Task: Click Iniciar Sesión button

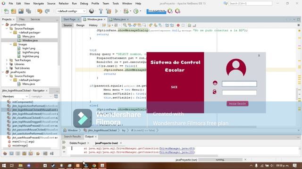Action: tap(237, 104)
